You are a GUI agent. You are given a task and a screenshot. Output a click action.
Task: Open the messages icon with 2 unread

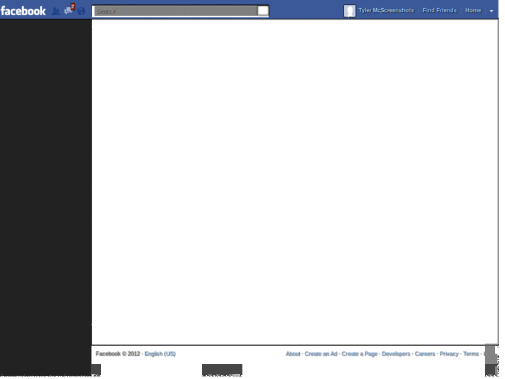[67, 11]
